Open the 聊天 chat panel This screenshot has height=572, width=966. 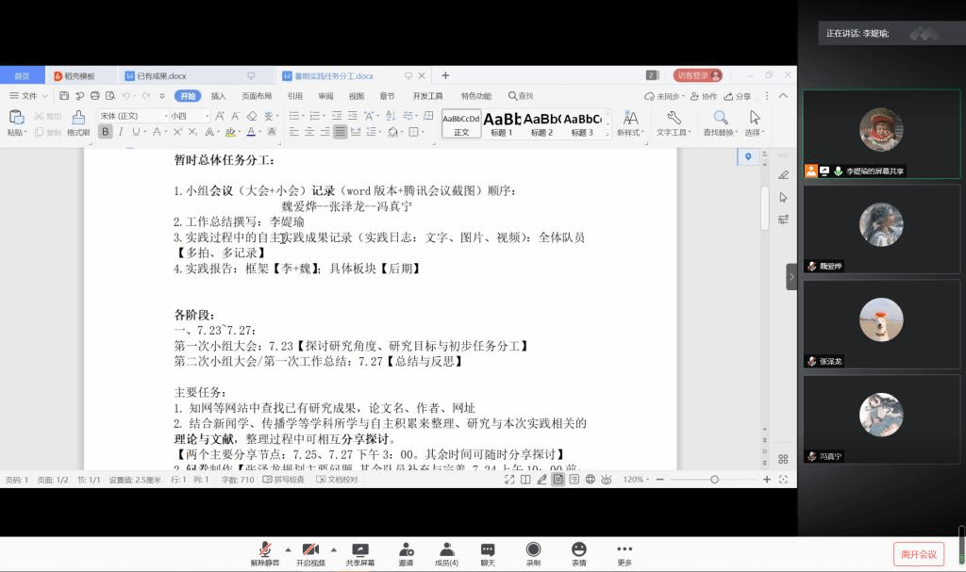pos(488,550)
